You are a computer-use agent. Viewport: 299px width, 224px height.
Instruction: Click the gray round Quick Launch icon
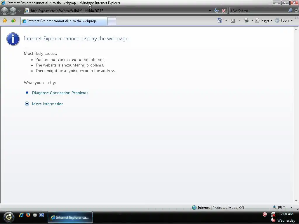pyautogui.click(x=35, y=215)
